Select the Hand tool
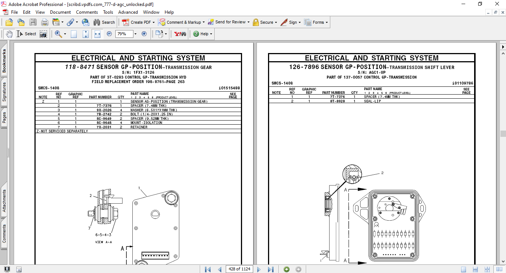Screen dimensions: 506x273 (x=9, y=34)
